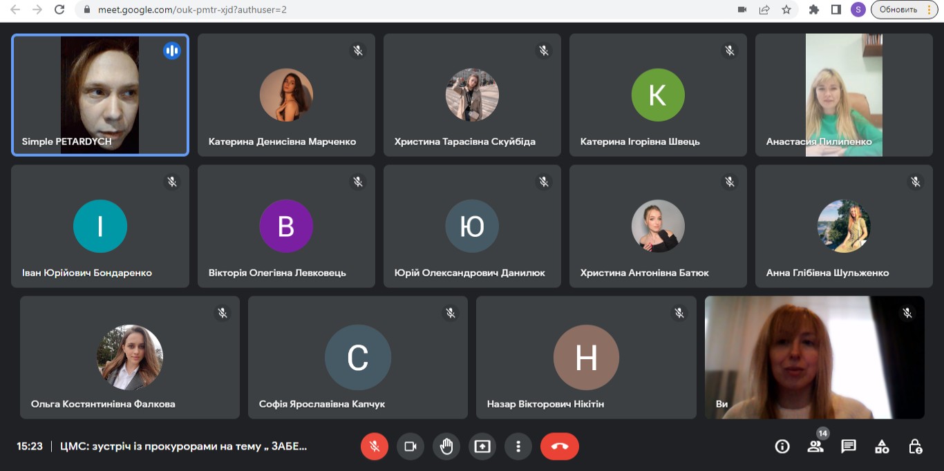Open the browser extensions puzzle icon
This screenshot has height=471, width=944.
tap(814, 10)
